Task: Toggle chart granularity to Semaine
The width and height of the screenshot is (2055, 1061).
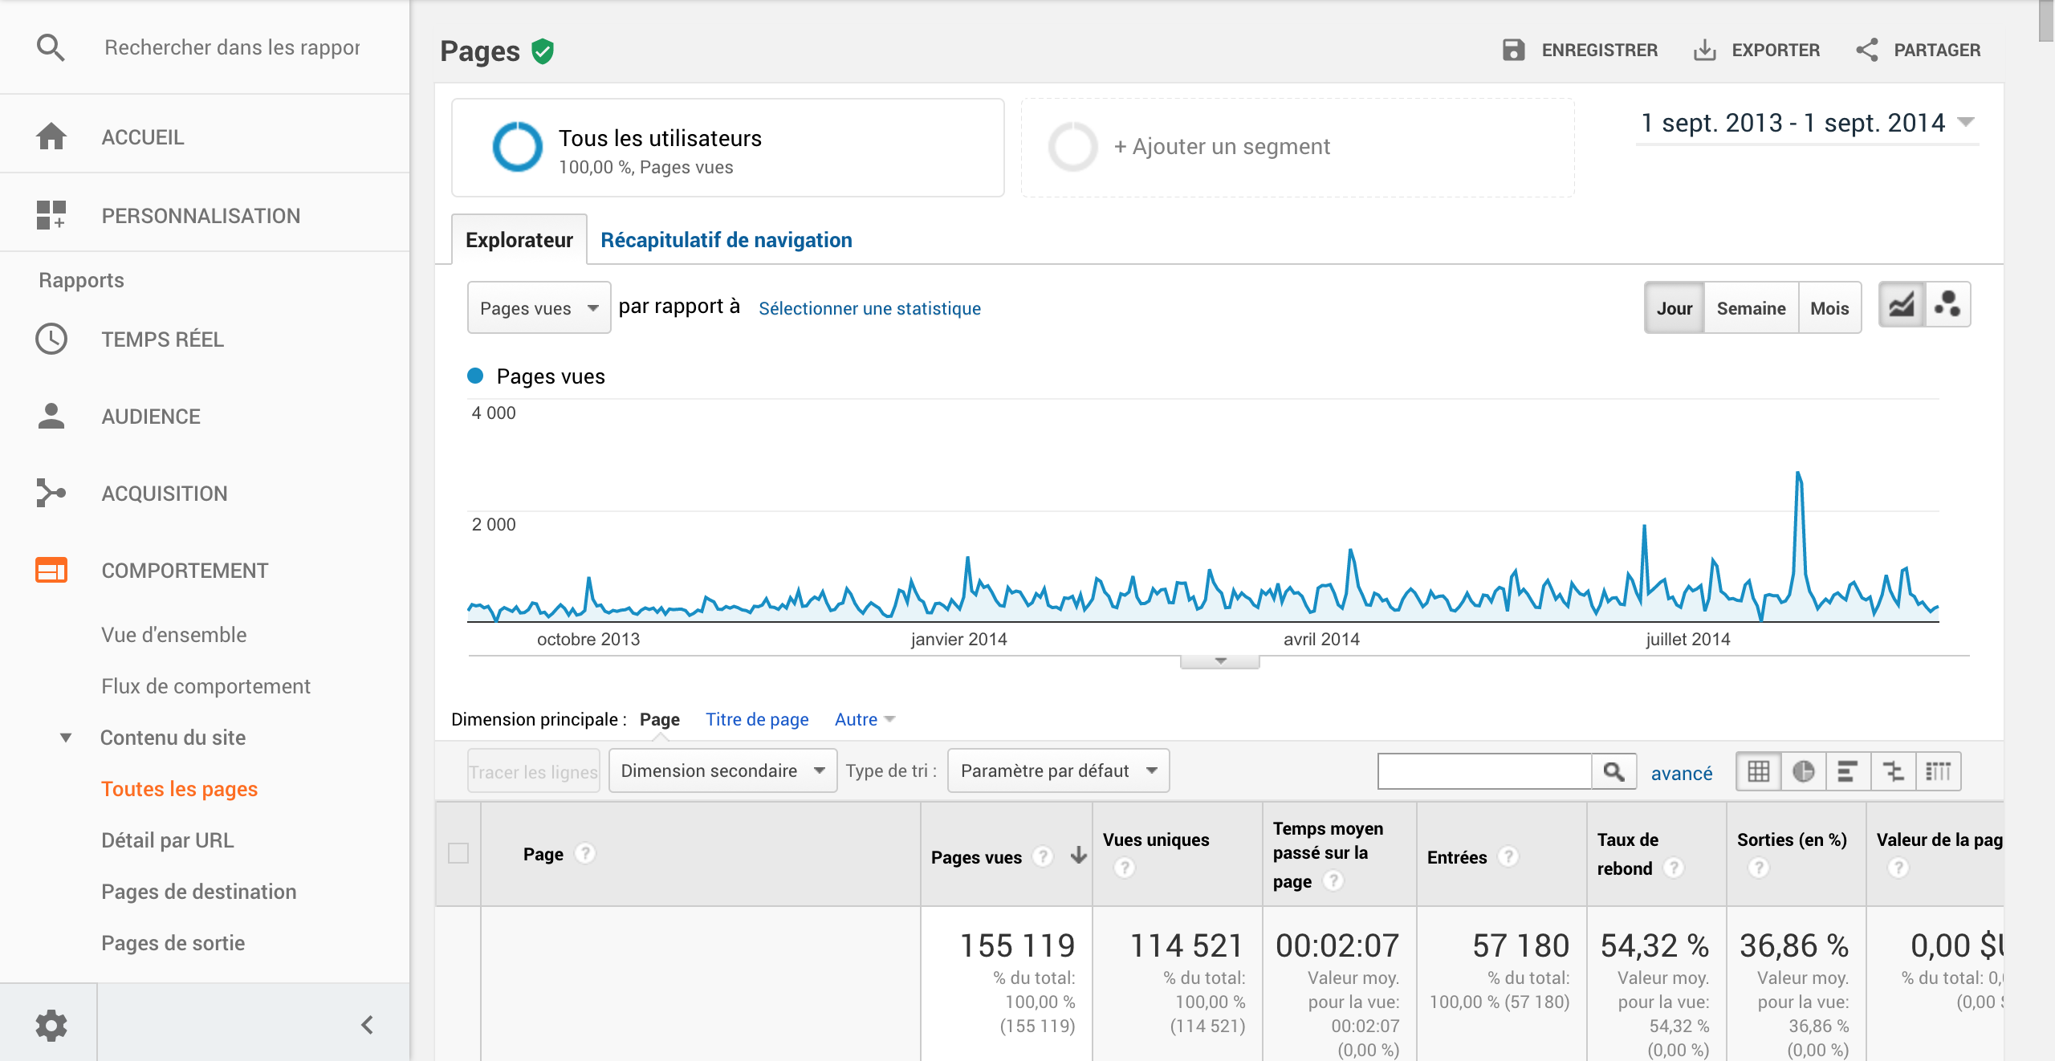Action: click(1751, 308)
